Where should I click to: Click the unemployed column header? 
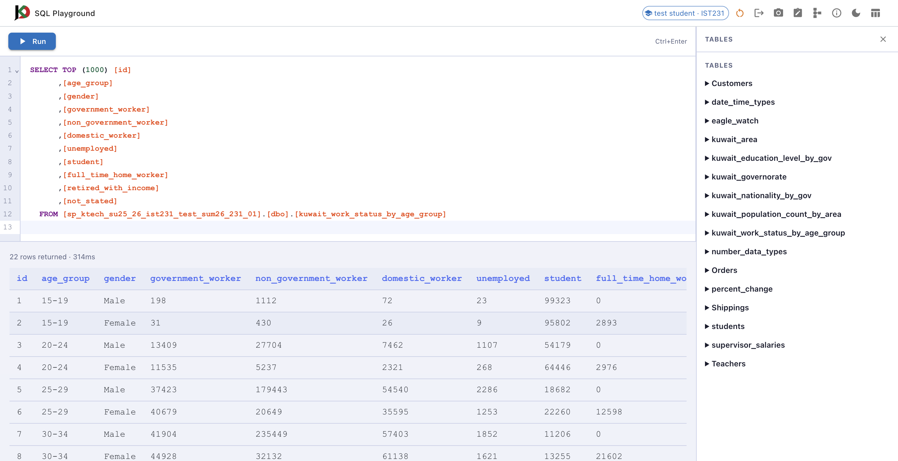tap(503, 279)
